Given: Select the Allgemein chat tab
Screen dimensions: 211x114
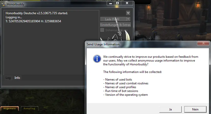Looking at the screenshot, I should (9, 108).
